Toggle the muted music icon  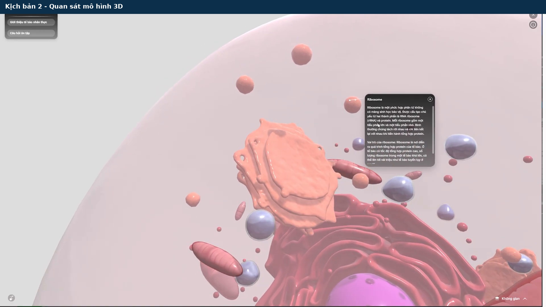pos(11,298)
